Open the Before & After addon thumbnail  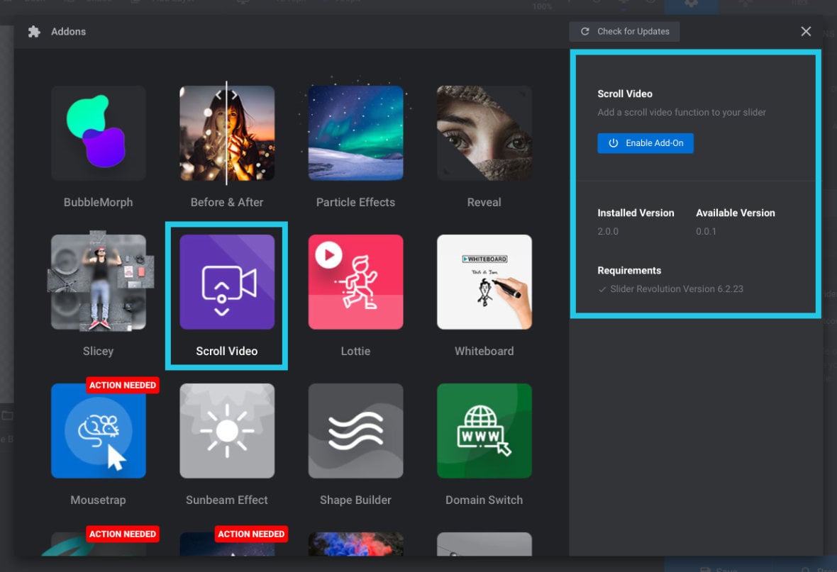click(x=227, y=133)
